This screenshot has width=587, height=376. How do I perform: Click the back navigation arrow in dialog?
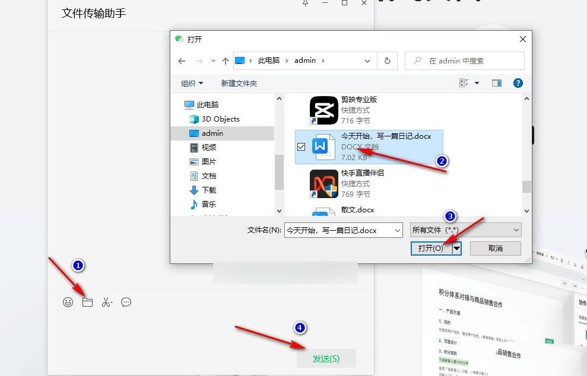coord(182,60)
